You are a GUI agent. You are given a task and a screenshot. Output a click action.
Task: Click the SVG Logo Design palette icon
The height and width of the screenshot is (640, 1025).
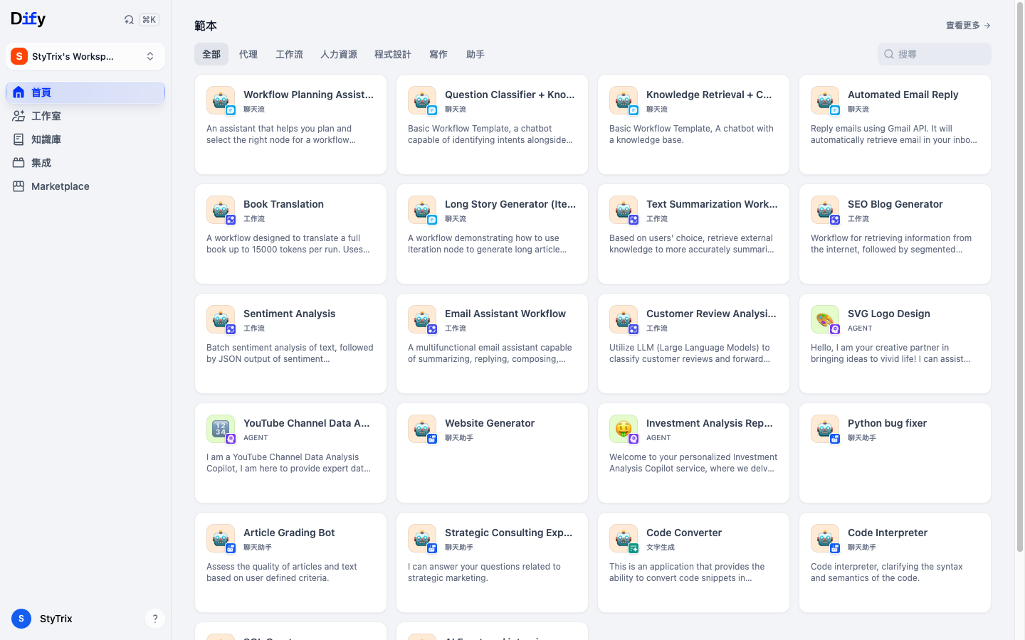pos(825,320)
